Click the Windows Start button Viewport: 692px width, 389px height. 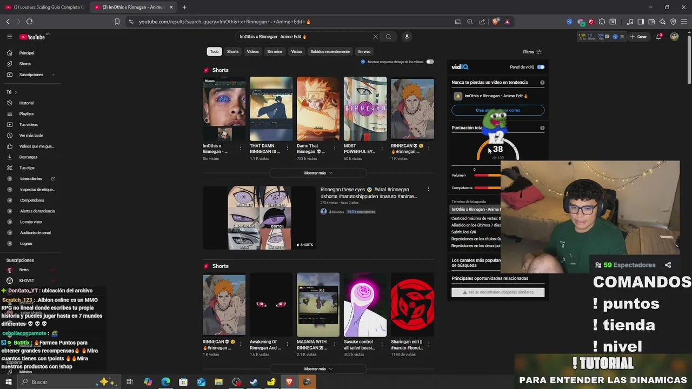(x=8, y=382)
